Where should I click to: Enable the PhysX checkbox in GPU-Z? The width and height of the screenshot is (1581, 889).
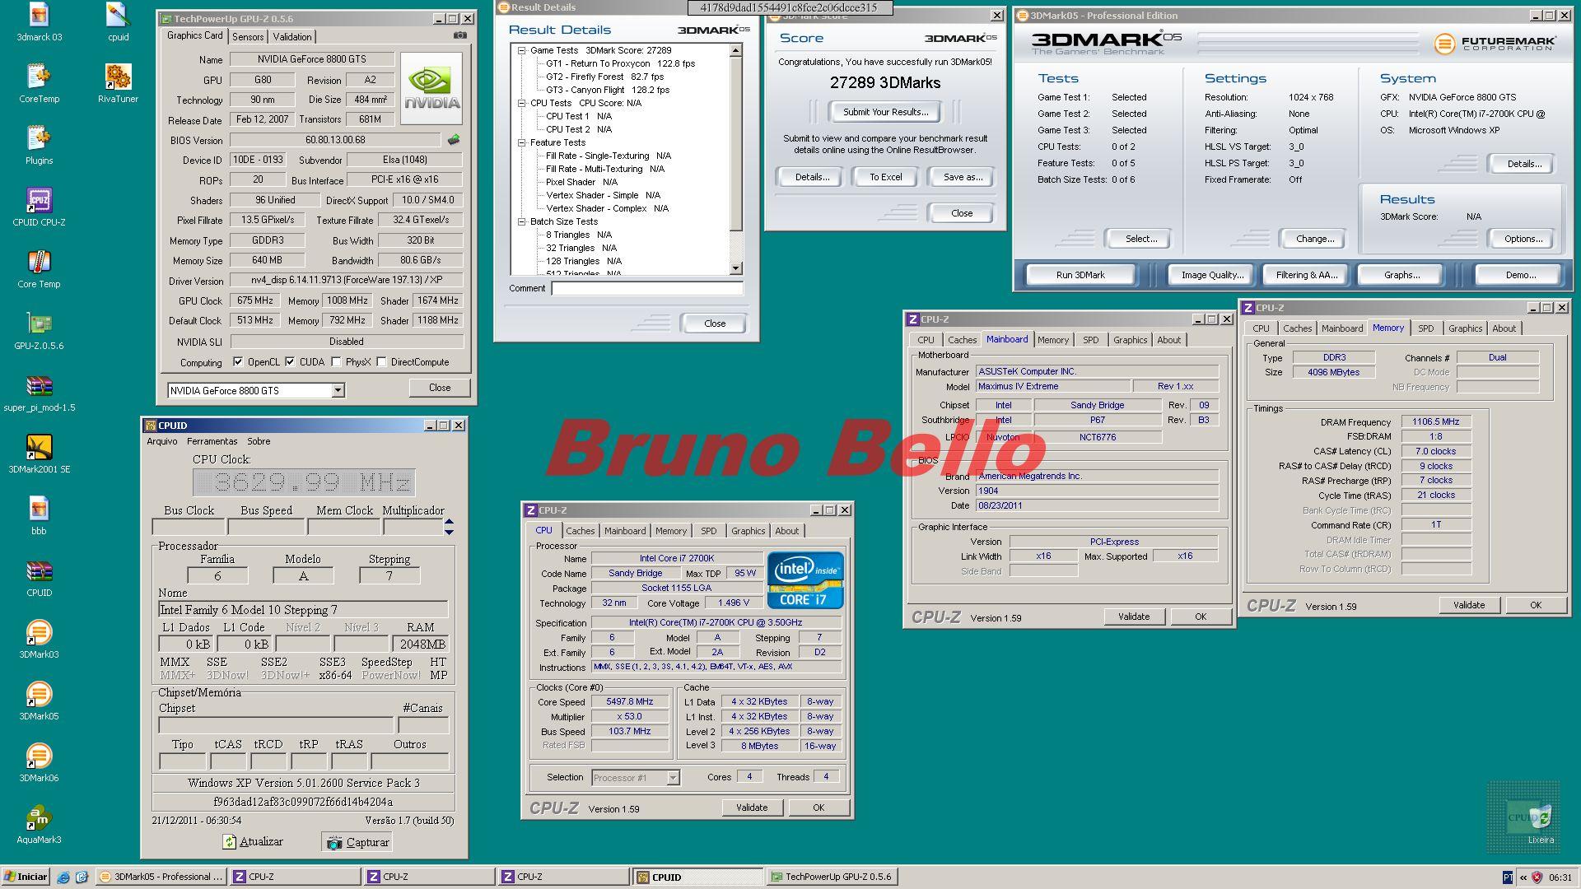[x=336, y=361]
